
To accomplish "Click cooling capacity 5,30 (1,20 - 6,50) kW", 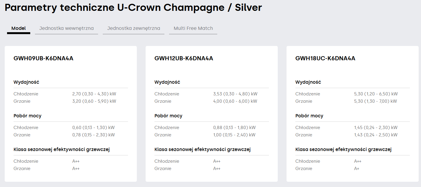I will (x=376, y=94).
